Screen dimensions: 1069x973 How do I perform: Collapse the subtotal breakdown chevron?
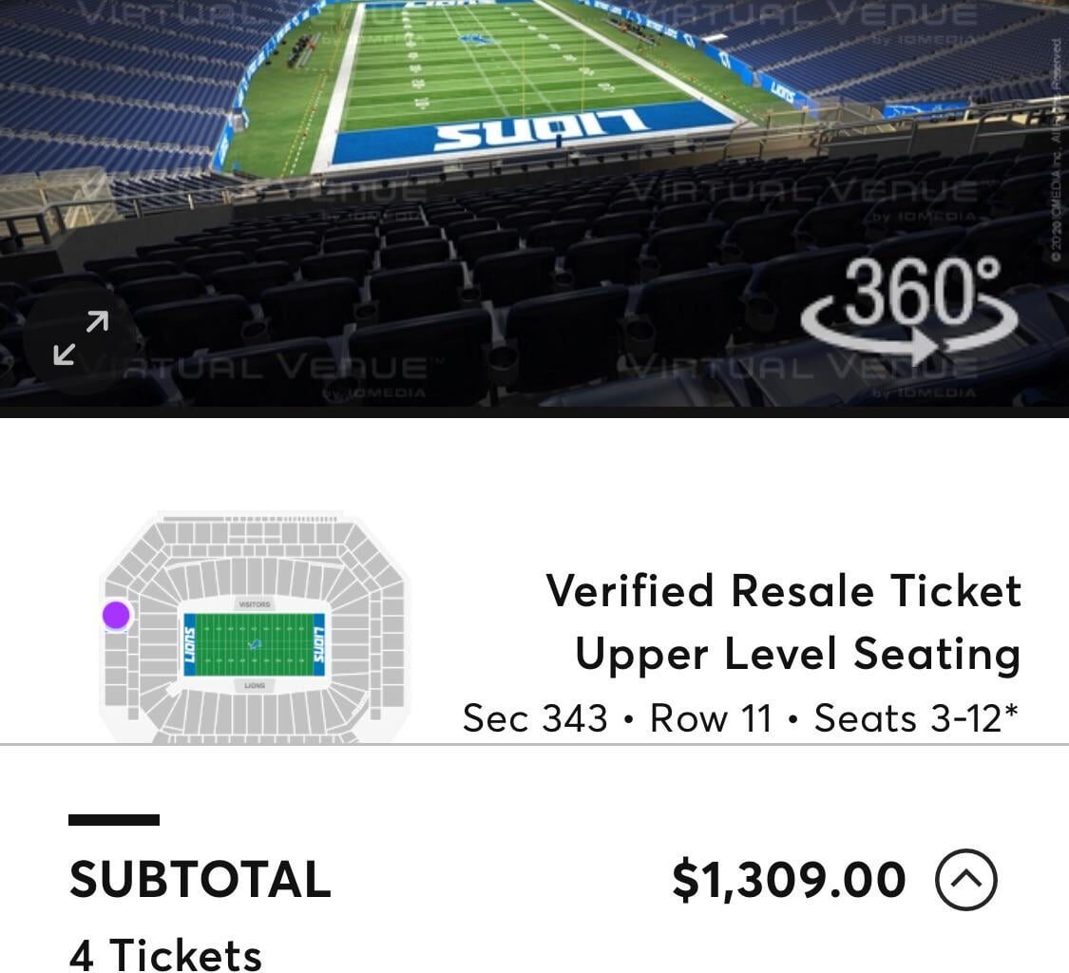(965, 880)
